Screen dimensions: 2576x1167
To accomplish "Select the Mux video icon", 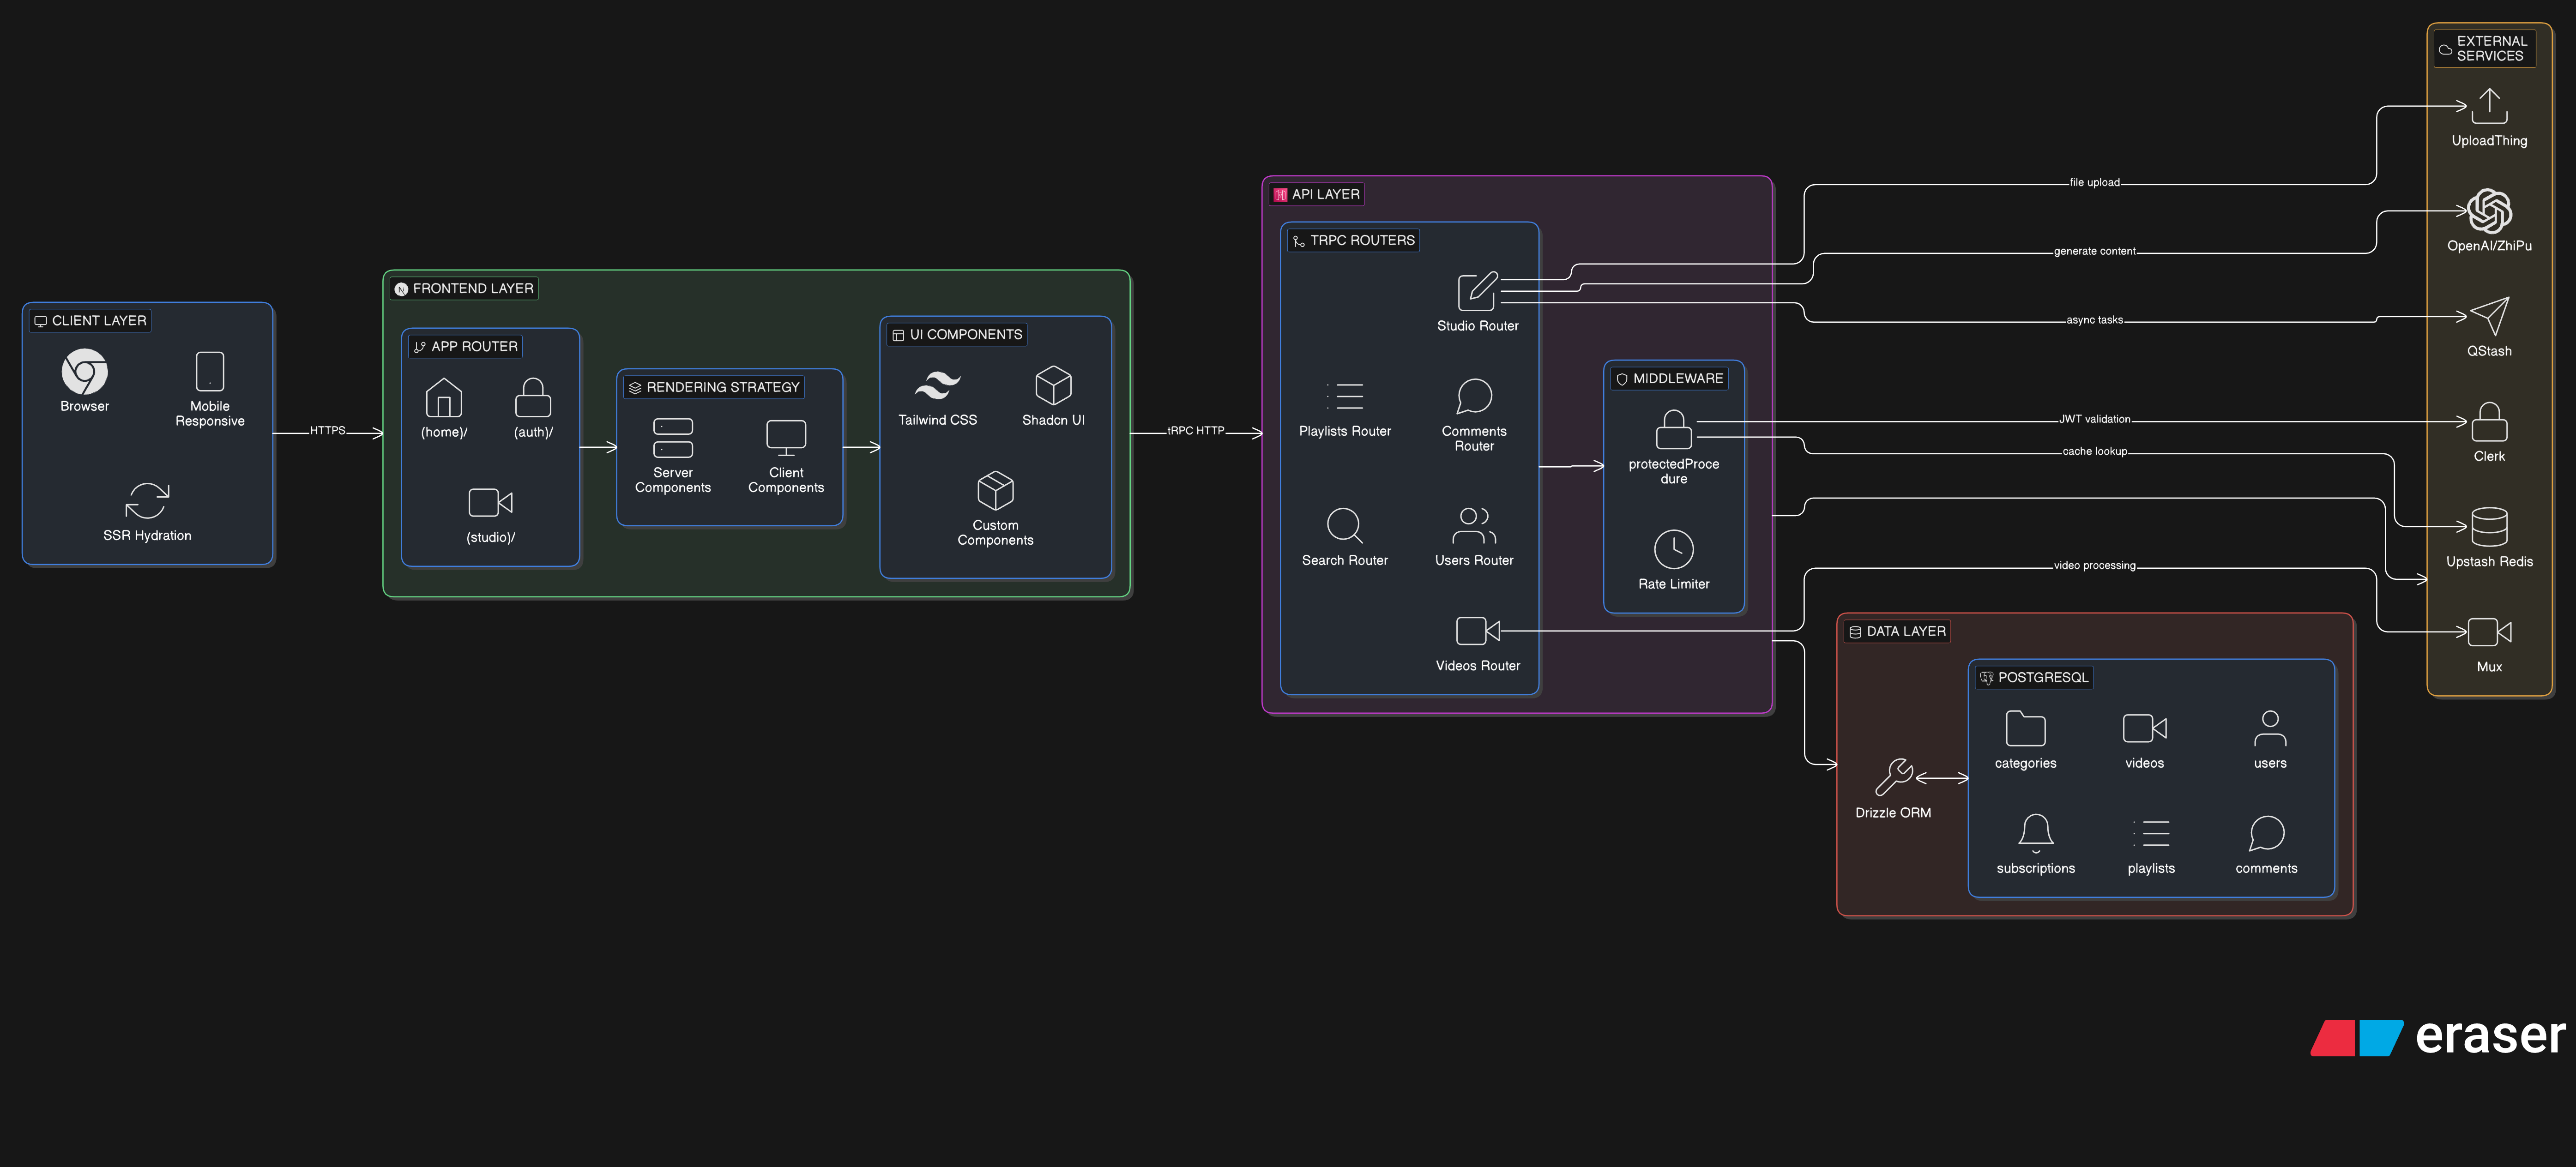I will (2490, 632).
